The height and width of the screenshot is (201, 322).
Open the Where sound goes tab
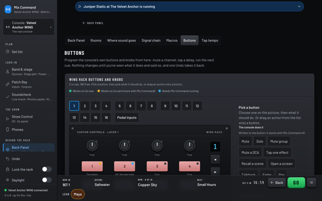pos(121,40)
